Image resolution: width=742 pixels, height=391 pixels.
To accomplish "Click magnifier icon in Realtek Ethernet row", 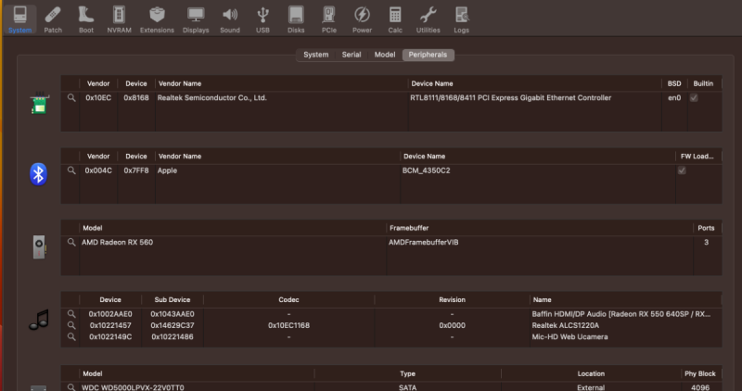I will click(x=71, y=98).
